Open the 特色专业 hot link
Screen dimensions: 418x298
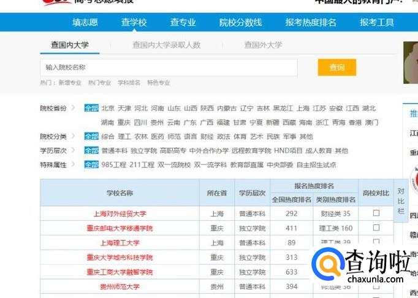pos(159,83)
